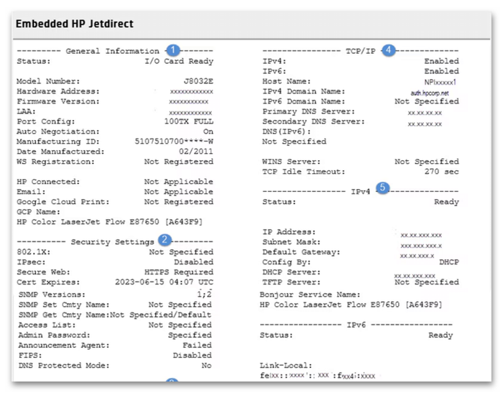The width and height of the screenshot is (503, 393).
Task: Click "Ready" status in the IPv4 section
Action: pyautogui.click(x=446, y=202)
